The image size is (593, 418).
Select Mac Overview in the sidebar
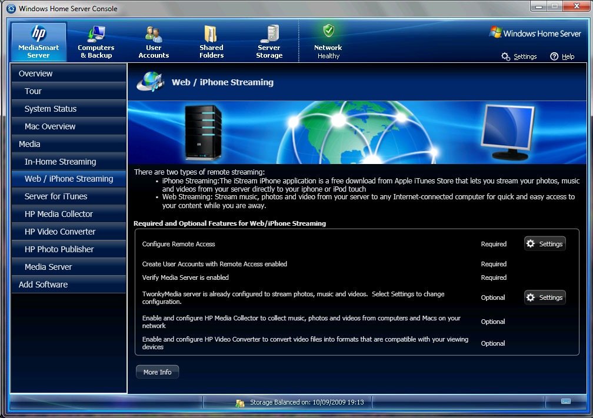coord(69,126)
